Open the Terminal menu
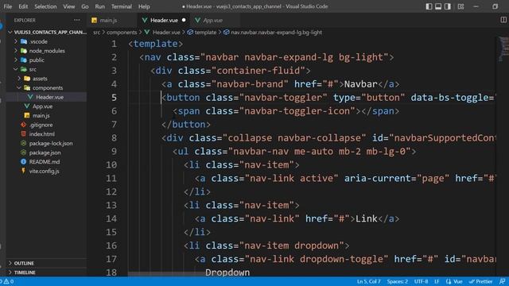The width and height of the screenshot is (509, 286). [x=122, y=6]
